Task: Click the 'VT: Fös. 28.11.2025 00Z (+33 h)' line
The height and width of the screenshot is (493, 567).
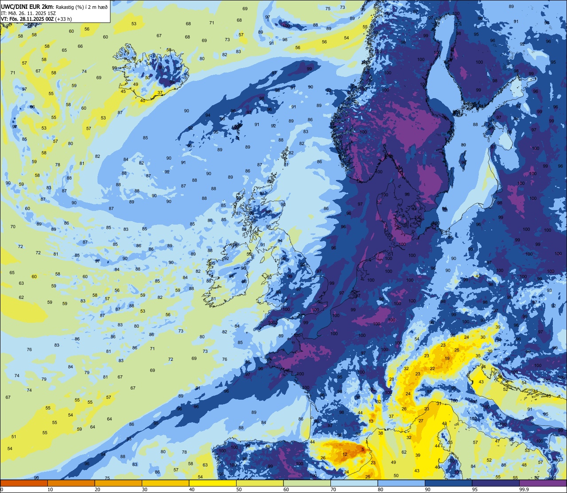Action: (36, 19)
